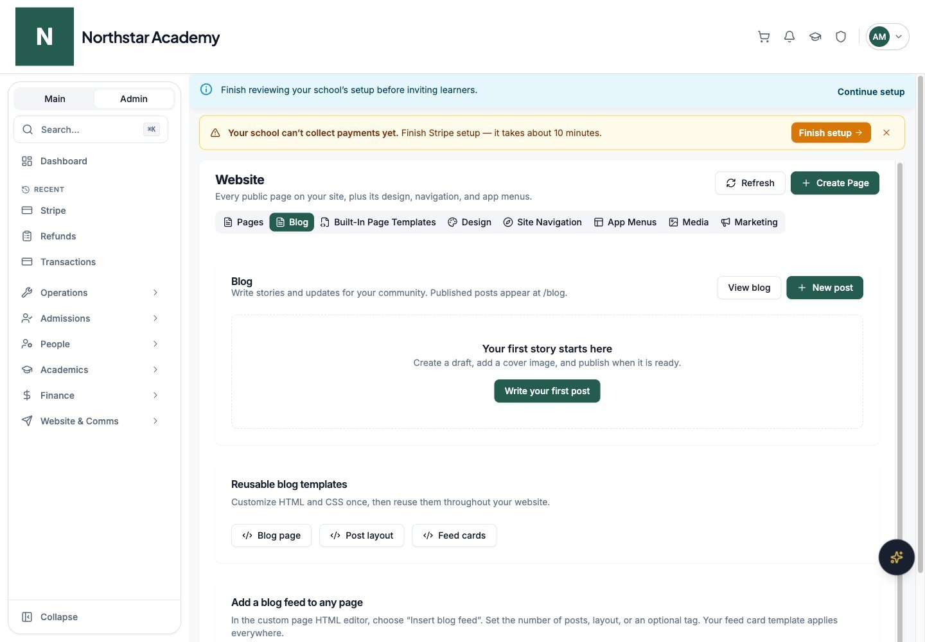Open the AM user account dropdown
The width and height of the screenshot is (925, 642).
887,37
